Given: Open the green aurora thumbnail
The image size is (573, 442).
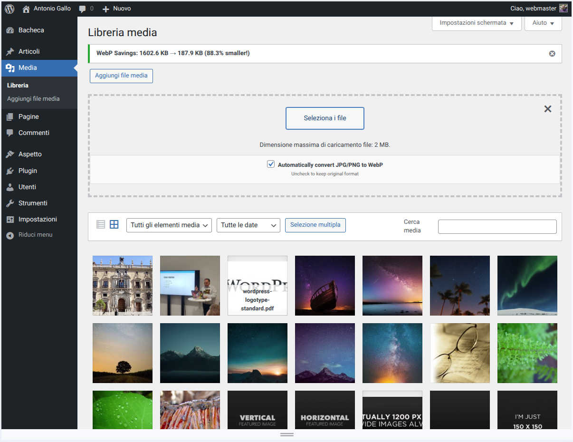Looking at the screenshot, I should 527,286.
